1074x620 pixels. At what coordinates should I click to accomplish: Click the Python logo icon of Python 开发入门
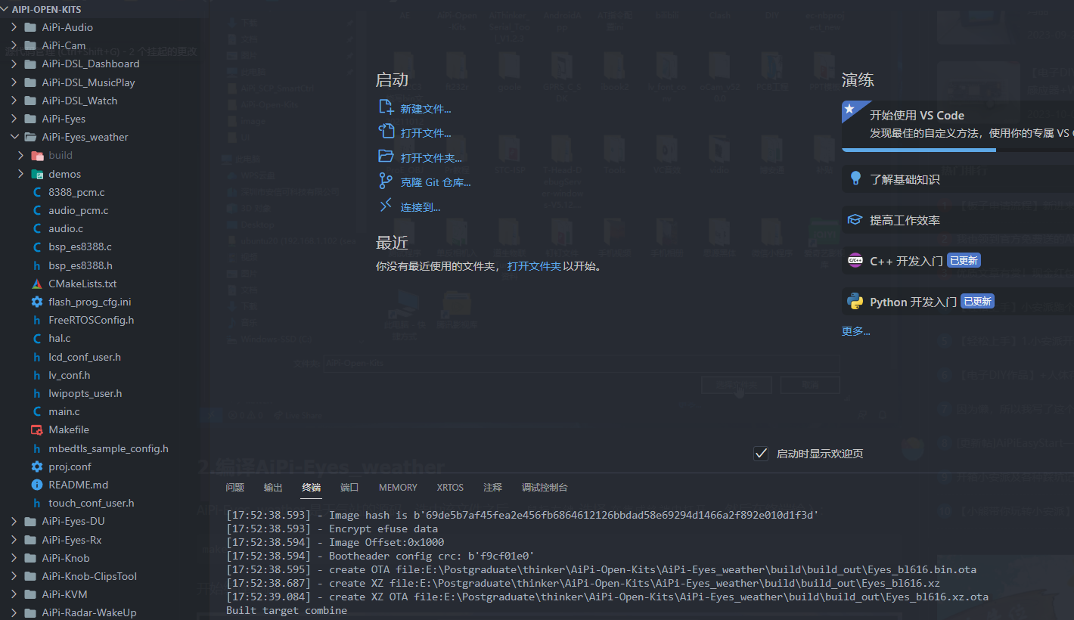tap(855, 301)
